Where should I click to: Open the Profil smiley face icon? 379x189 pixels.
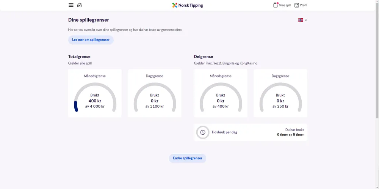pyautogui.click(x=297, y=5)
